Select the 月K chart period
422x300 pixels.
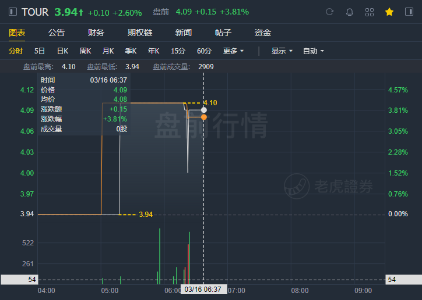[108, 51]
